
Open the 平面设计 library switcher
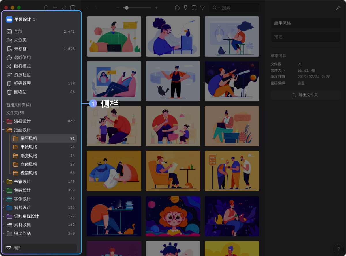[21, 19]
